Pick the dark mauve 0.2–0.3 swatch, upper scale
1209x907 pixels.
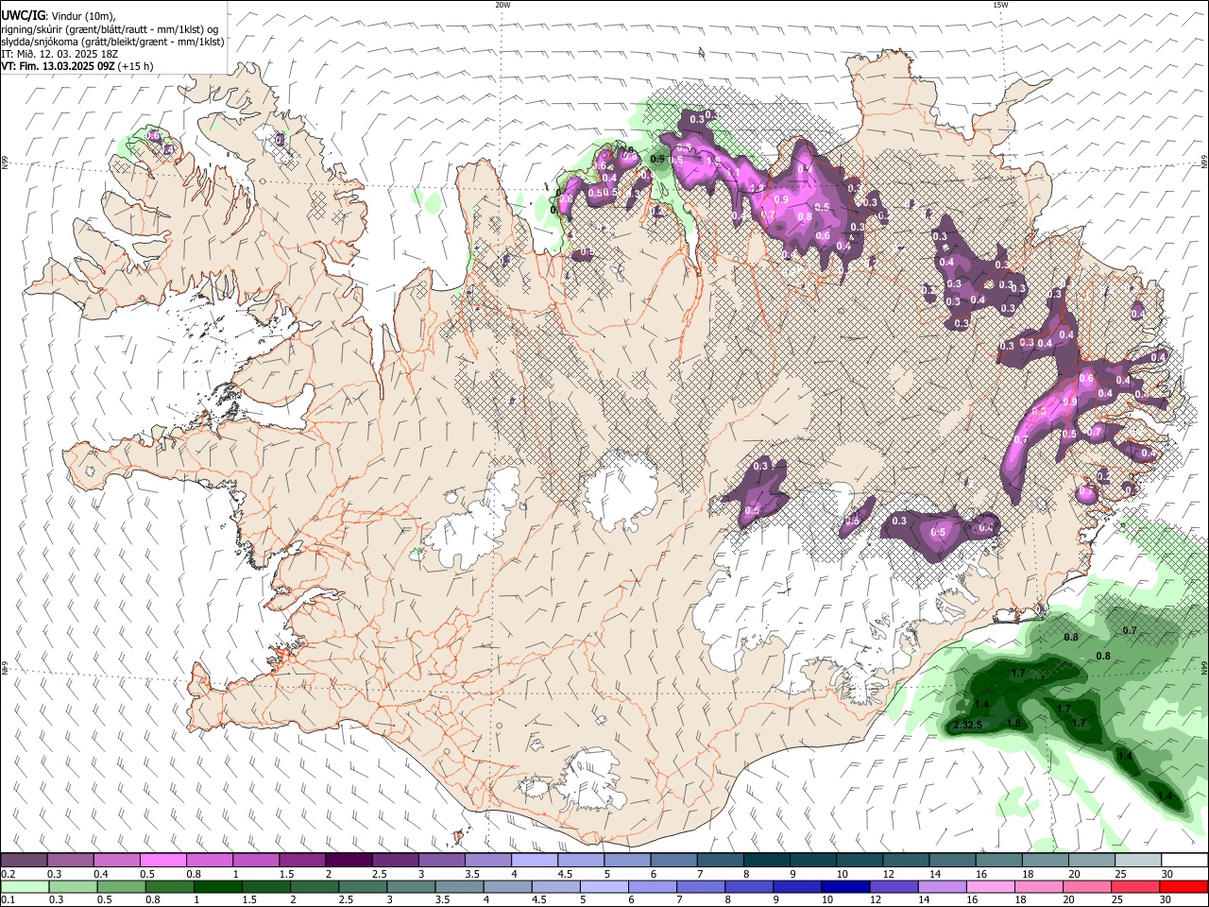(24, 861)
